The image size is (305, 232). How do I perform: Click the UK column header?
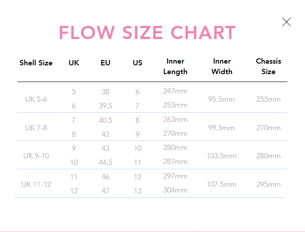(74, 63)
